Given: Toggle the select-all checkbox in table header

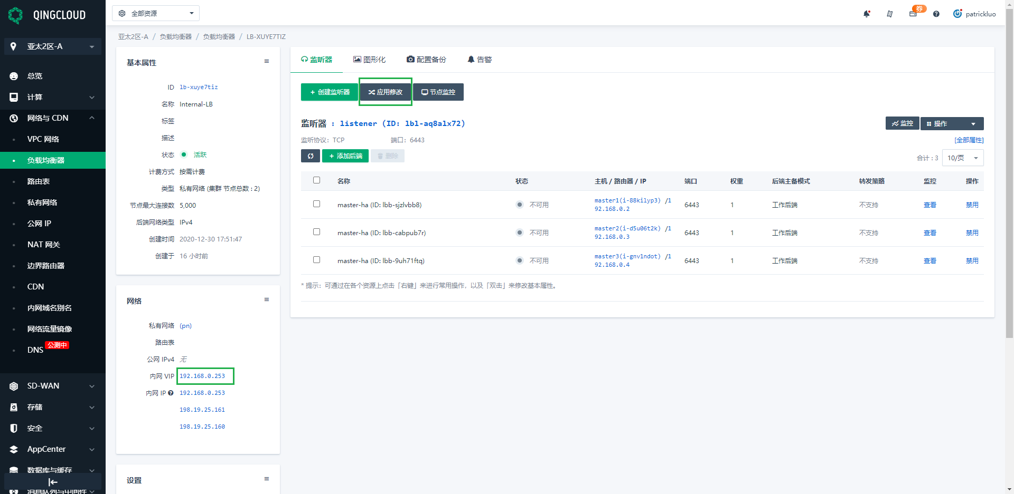Looking at the screenshot, I should click(x=316, y=180).
